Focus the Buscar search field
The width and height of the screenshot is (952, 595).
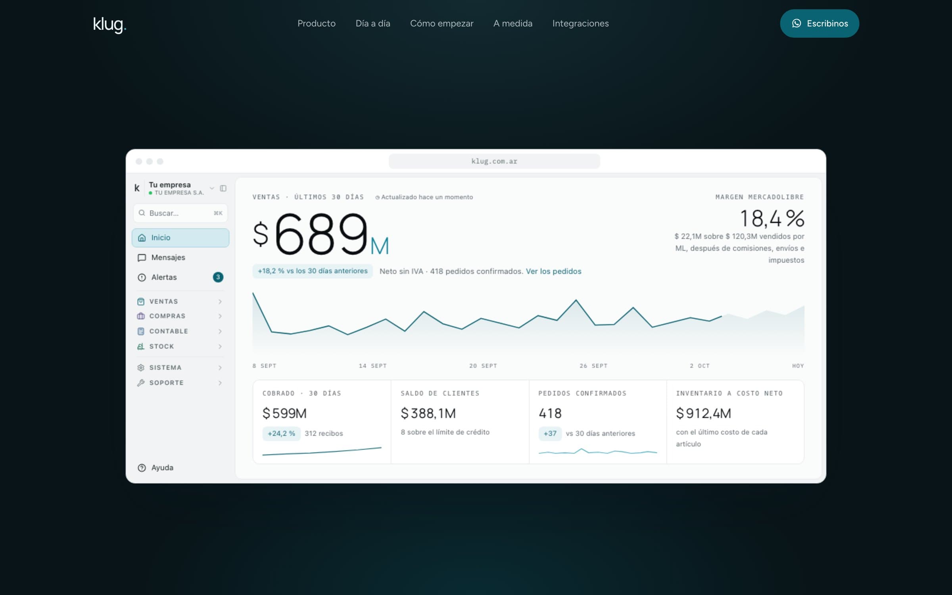[180, 213]
